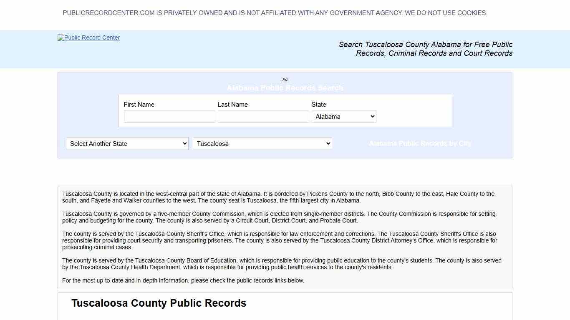
Task: Click the First Name text field
Action: (x=169, y=116)
